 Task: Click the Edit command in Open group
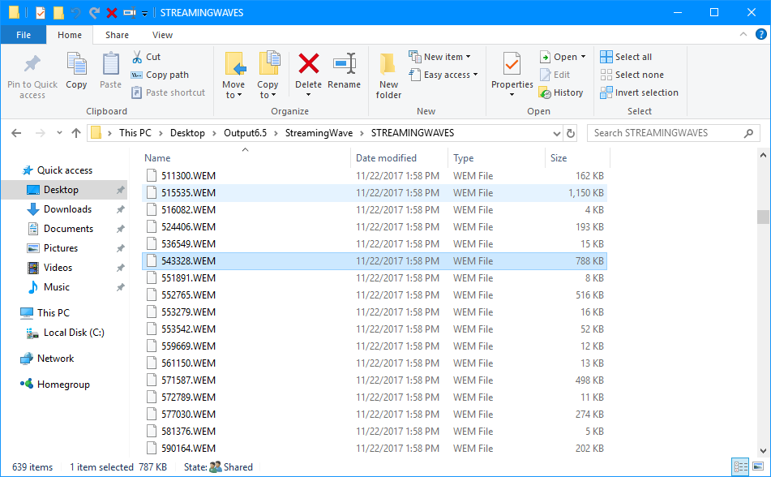(555, 75)
